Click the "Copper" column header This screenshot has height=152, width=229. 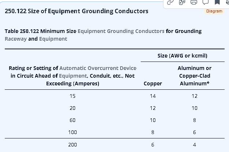153,84
